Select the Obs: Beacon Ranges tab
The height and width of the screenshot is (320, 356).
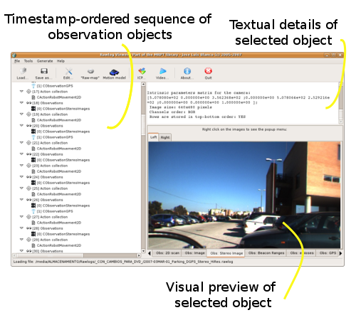(266, 253)
